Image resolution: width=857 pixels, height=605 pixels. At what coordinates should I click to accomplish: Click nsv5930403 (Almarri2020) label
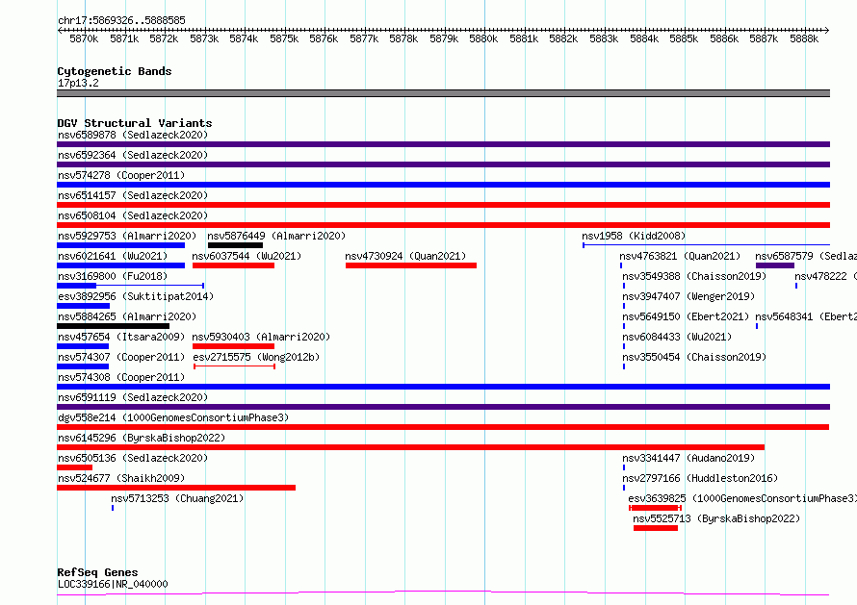[261, 337]
